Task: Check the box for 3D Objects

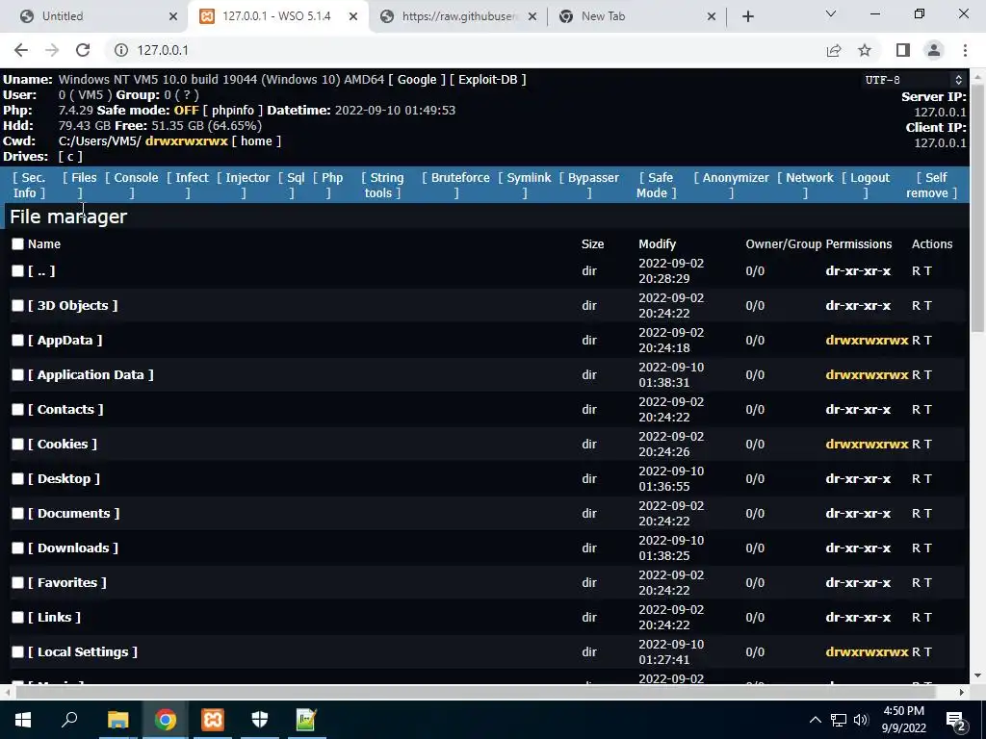Action: pos(17,305)
